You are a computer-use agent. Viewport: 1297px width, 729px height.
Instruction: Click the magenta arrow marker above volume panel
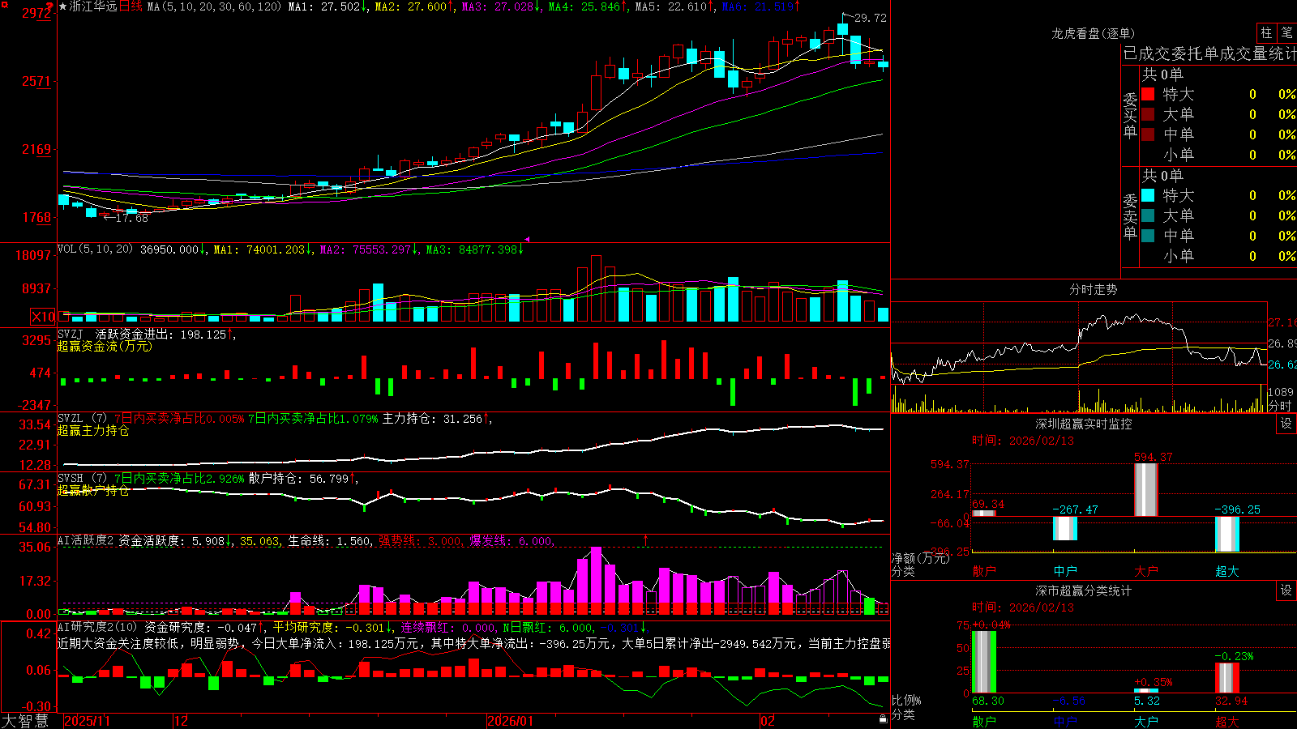click(x=527, y=240)
